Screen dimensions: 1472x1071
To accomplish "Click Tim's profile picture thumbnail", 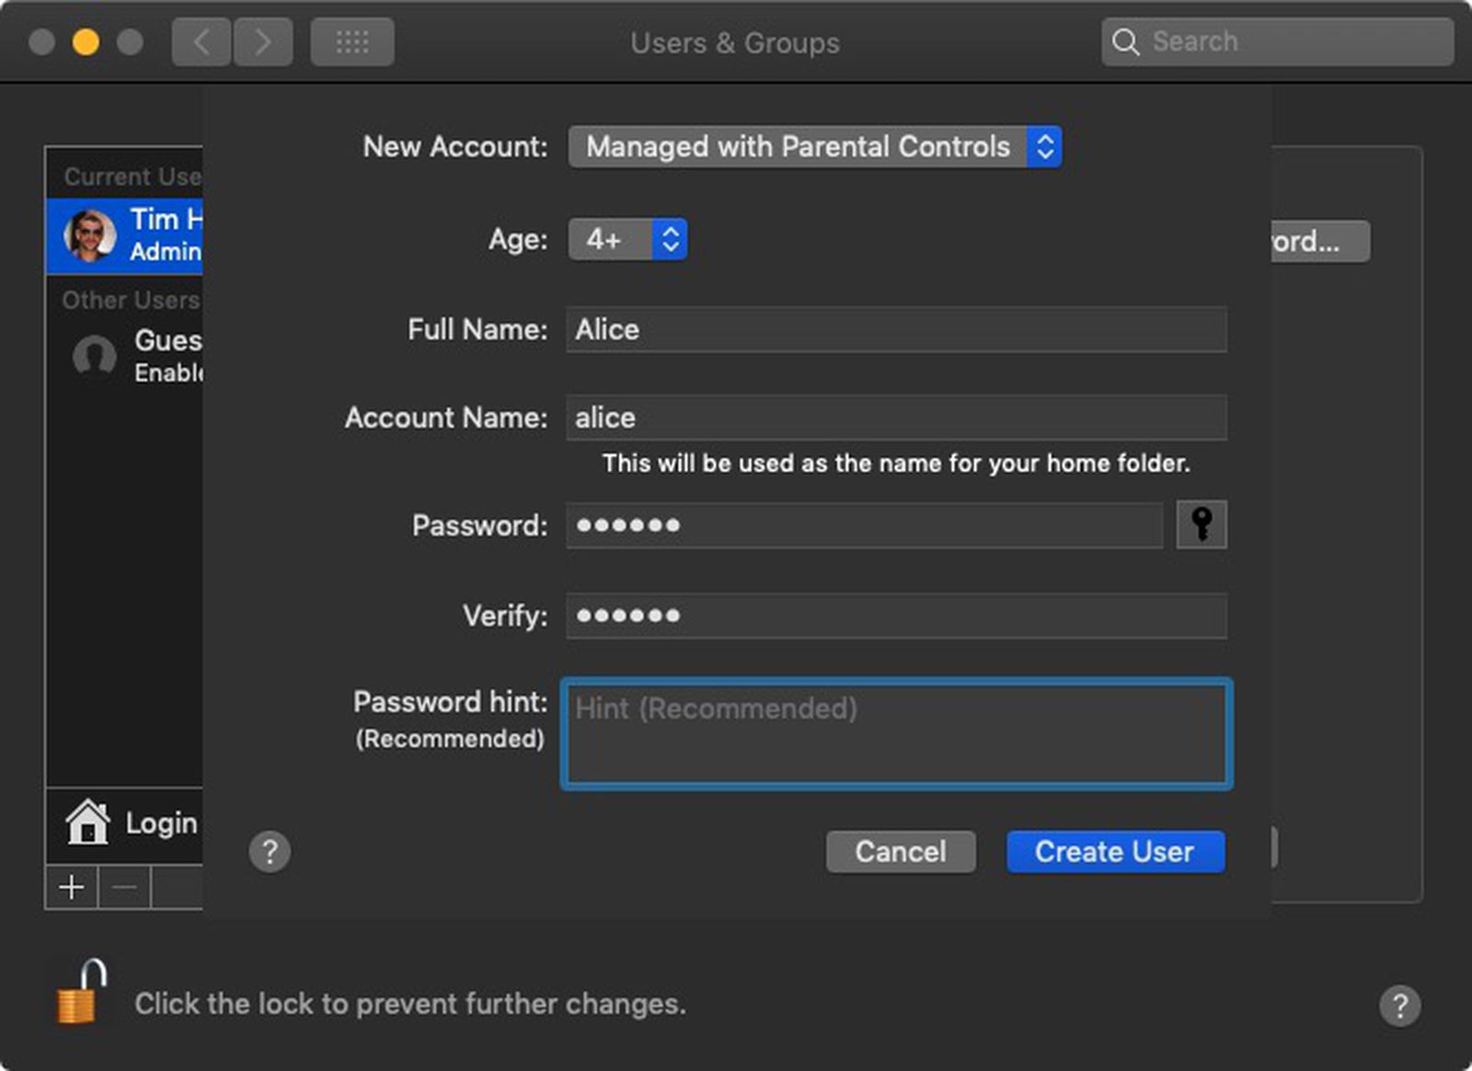I will pyautogui.click(x=89, y=234).
